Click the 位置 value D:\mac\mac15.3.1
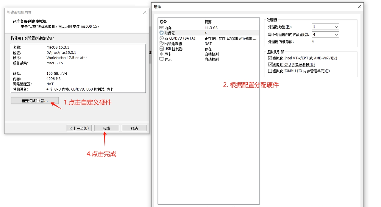Screen dimensions: 381x207 point(61,52)
